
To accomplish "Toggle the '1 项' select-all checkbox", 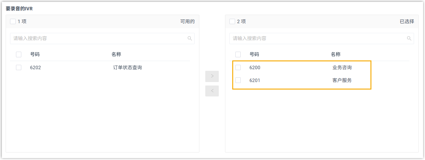I will [x=13, y=22].
